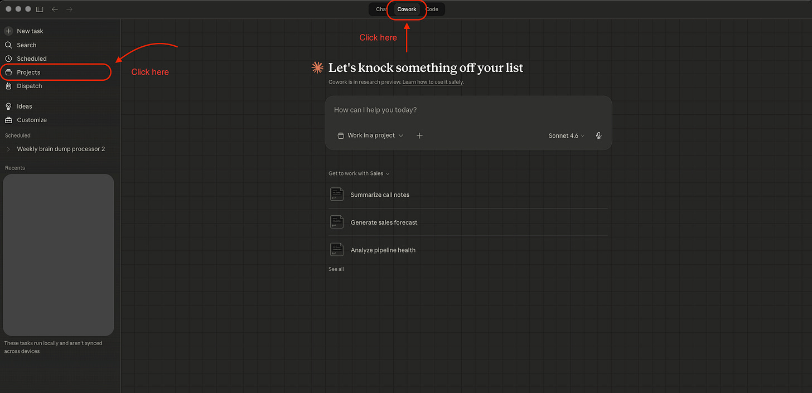Click the plus attach icon in prompt box
The image size is (812, 393).
419,135
